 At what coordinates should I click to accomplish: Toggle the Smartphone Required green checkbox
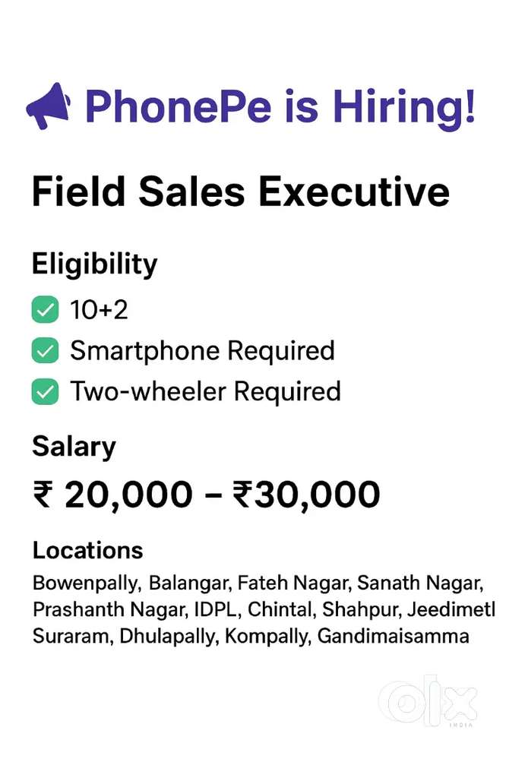click(x=45, y=351)
